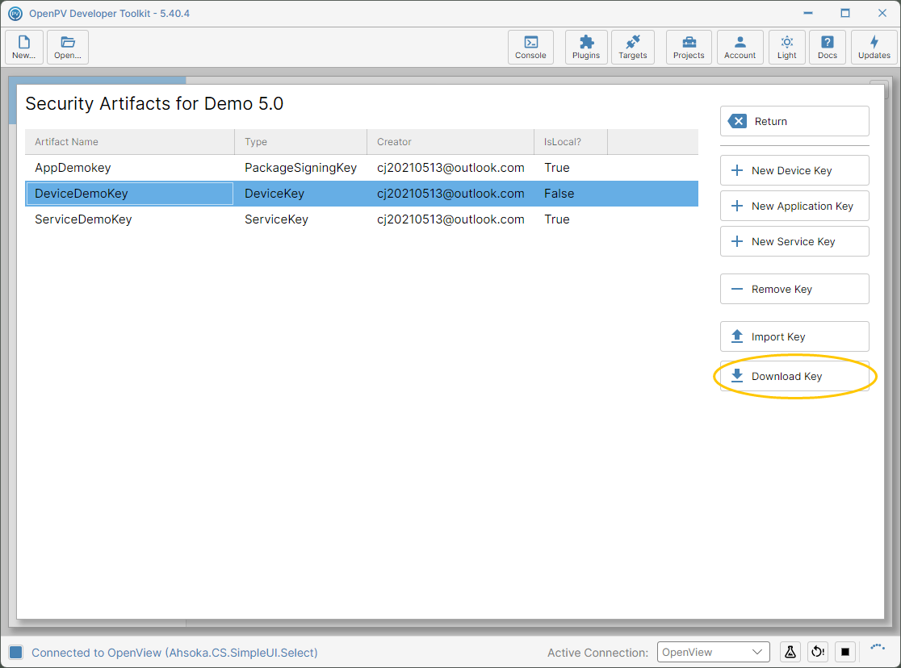Click the Connected to OpenView status text

click(x=174, y=653)
